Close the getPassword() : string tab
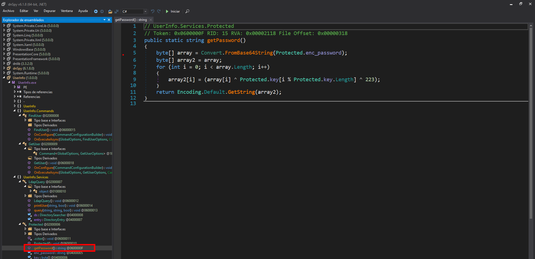Viewport: 535px width, 259px height. coord(151,20)
